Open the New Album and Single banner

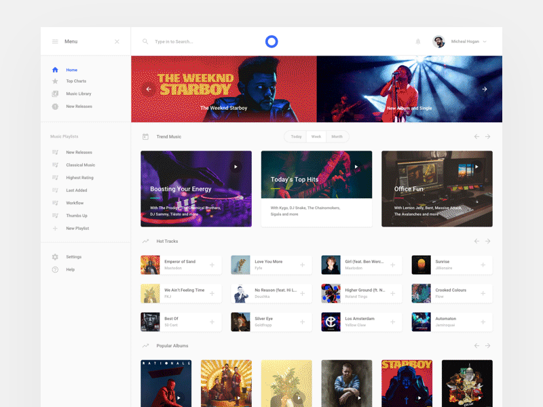[x=409, y=89]
